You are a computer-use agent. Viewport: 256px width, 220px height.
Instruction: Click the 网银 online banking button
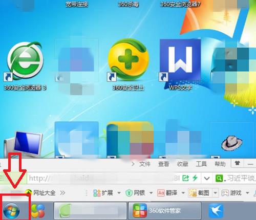[136, 193]
